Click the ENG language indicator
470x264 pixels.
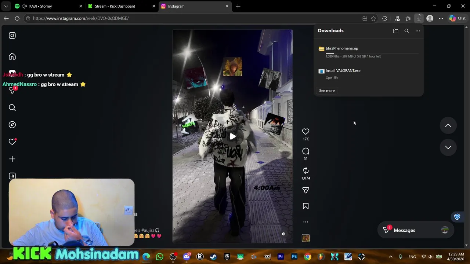(412, 257)
